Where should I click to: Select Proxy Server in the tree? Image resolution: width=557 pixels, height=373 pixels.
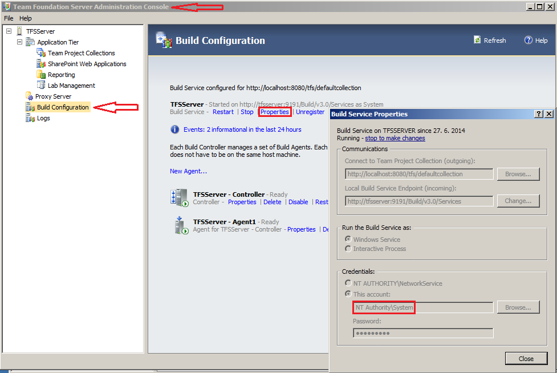pos(53,96)
